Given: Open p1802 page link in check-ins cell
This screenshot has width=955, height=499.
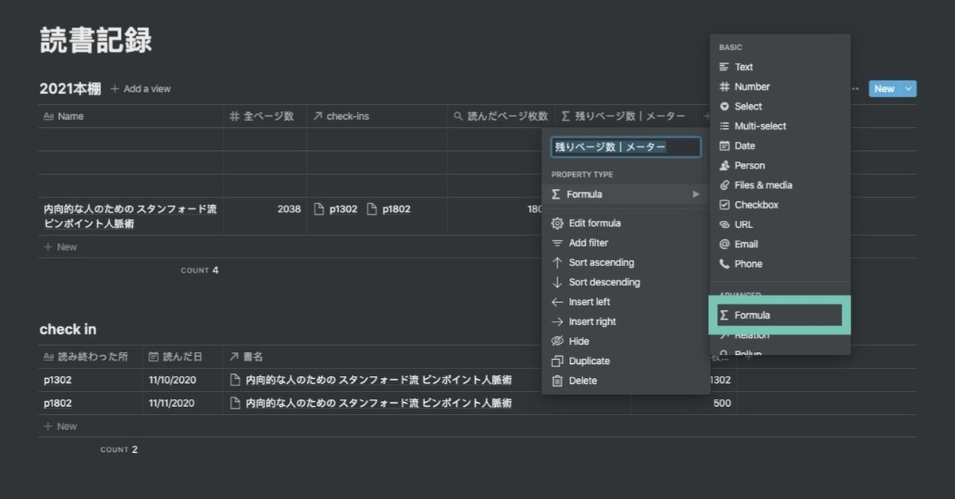Looking at the screenshot, I should click(x=388, y=210).
